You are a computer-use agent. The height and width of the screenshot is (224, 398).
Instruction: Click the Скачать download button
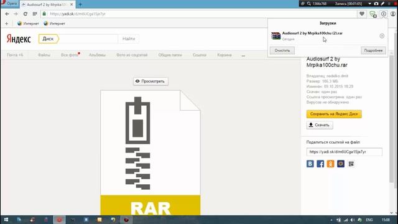pyautogui.click(x=320, y=125)
